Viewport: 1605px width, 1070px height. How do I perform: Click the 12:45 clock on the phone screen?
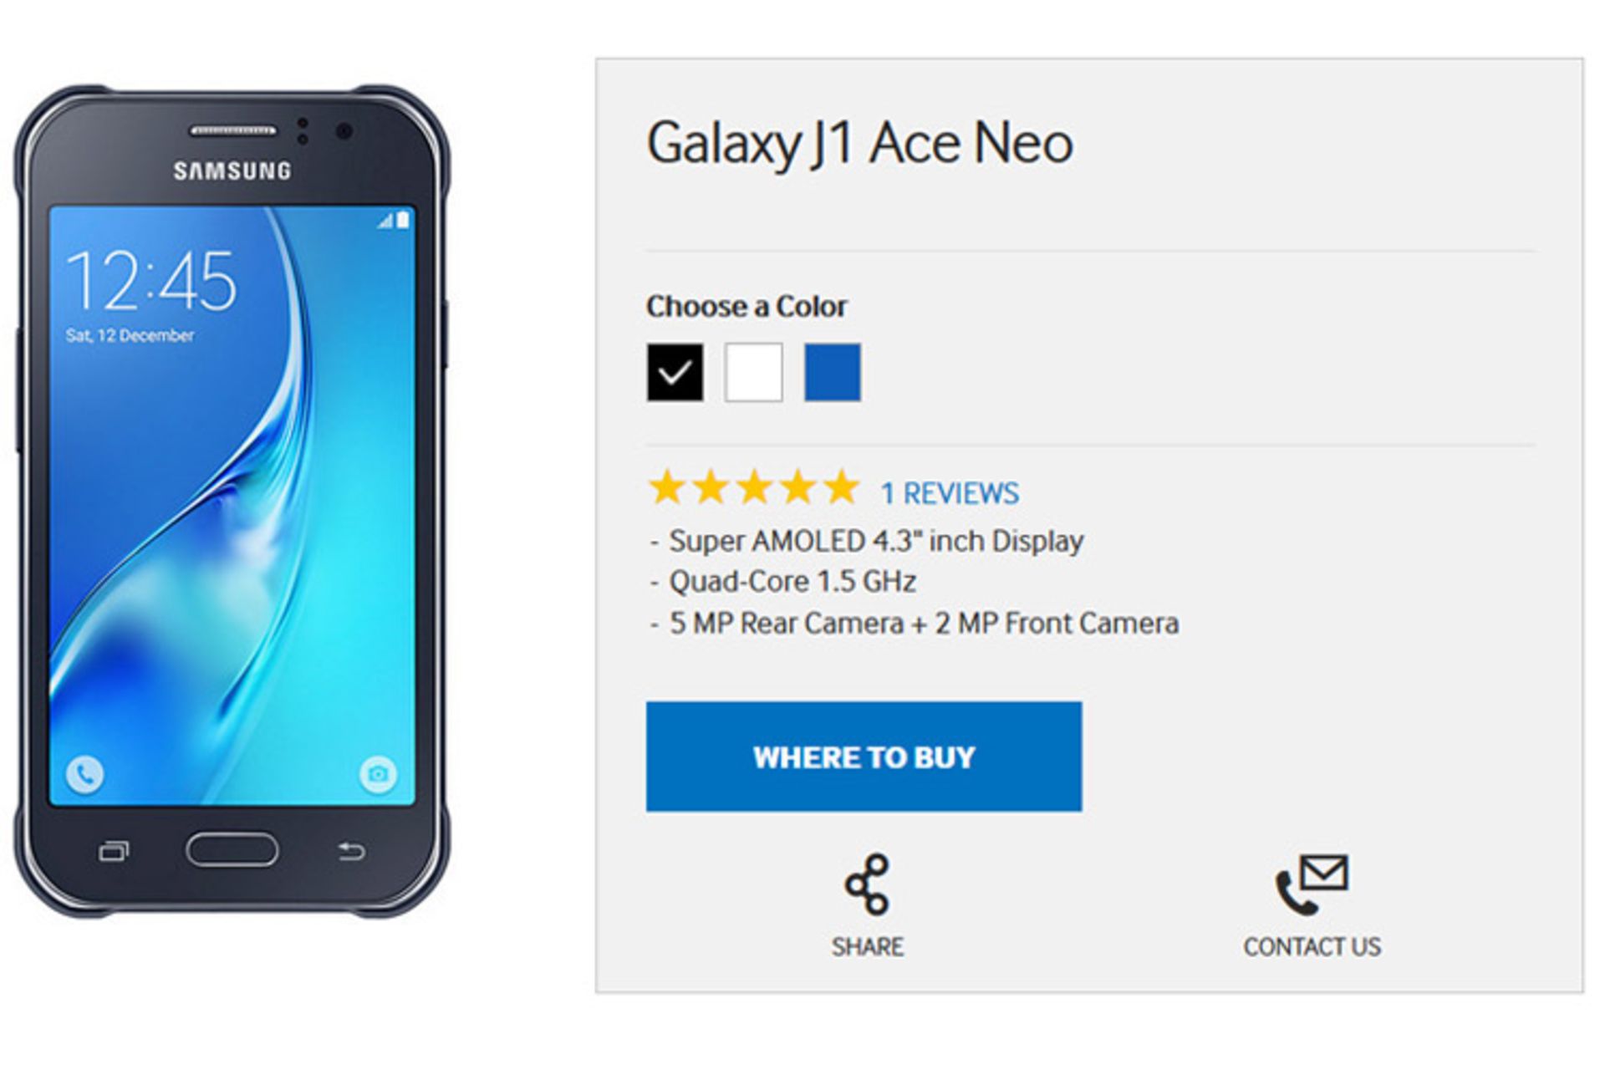point(151,281)
